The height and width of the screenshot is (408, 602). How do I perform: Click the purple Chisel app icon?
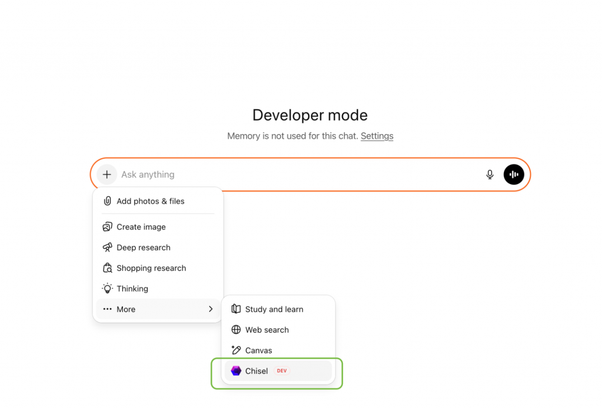coord(236,371)
